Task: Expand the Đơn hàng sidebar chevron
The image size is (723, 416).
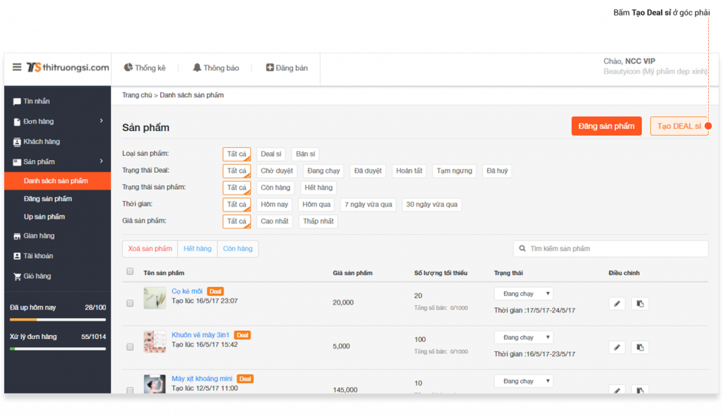Action: tap(102, 121)
